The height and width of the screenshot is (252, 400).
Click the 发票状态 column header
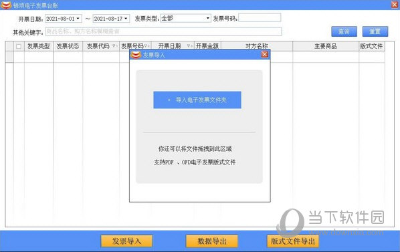(68, 46)
